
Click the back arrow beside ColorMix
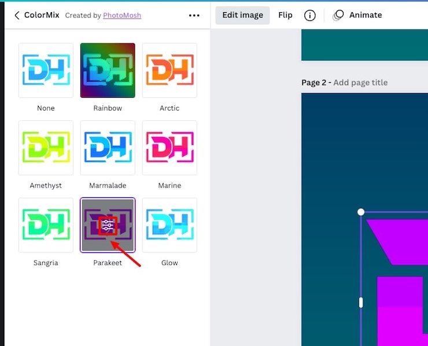[x=16, y=16]
